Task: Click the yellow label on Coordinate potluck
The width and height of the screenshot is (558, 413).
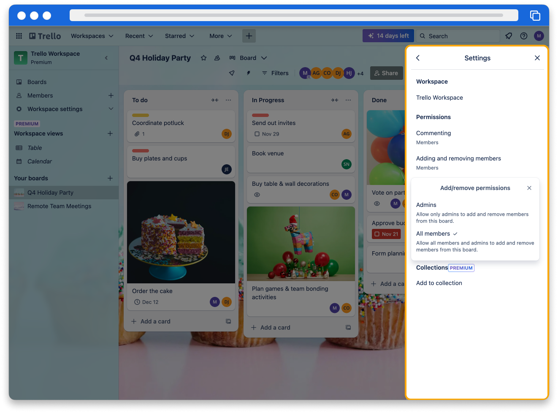Action: pyautogui.click(x=141, y=115)
